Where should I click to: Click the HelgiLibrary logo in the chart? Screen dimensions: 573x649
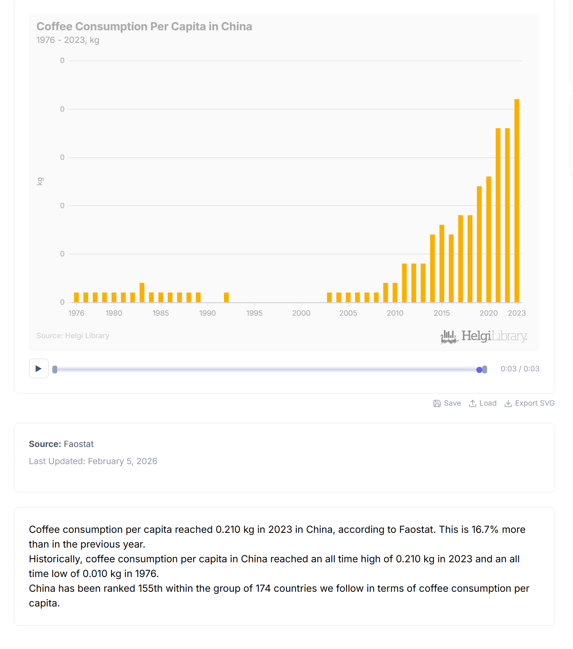click(x=484, y=337)
